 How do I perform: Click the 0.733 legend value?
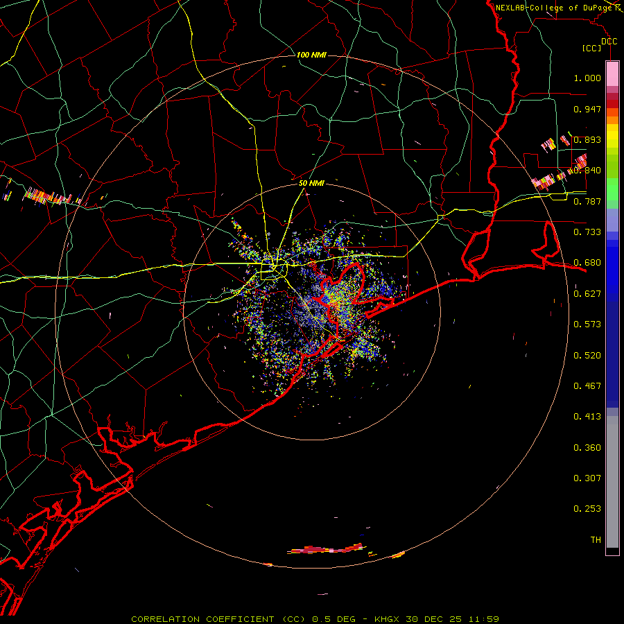pyautogui.click(x=587, y=232)
